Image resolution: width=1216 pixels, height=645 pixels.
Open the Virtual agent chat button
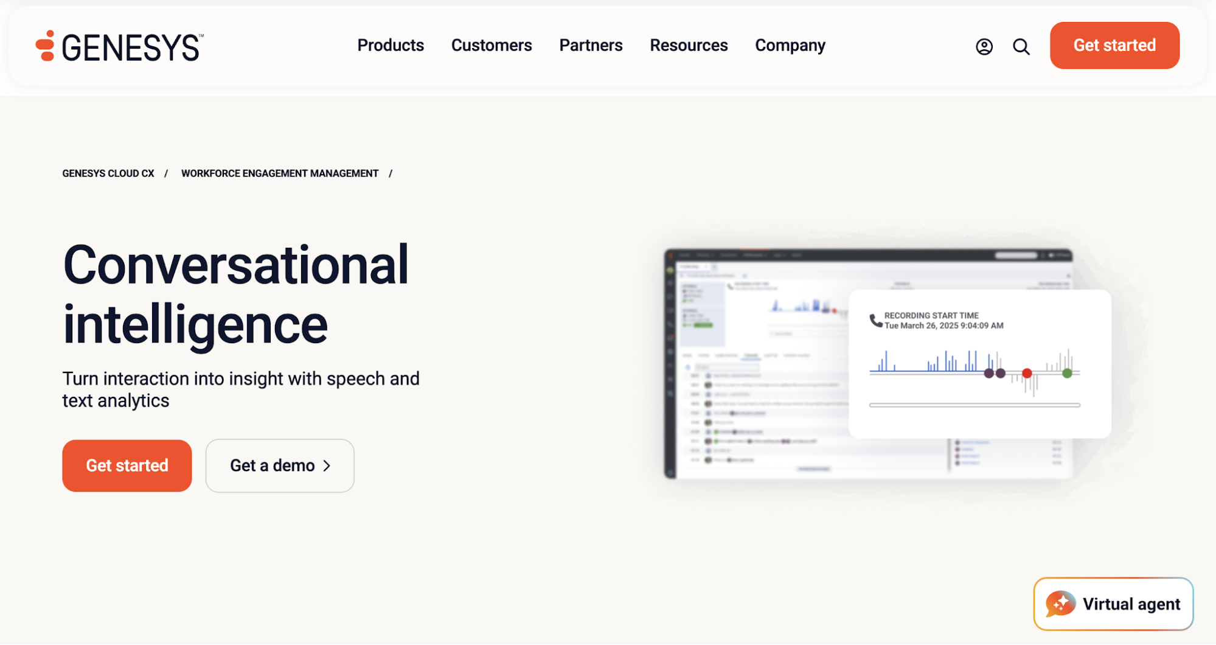point(1113,604)
